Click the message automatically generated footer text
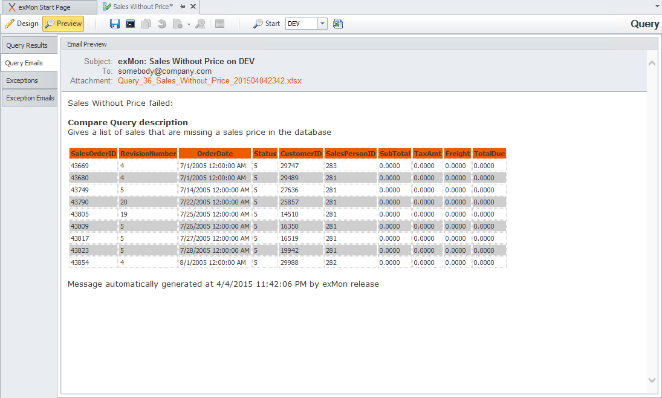Image resolution: width=662 pixels, height=398 pixels. [223, 284]
